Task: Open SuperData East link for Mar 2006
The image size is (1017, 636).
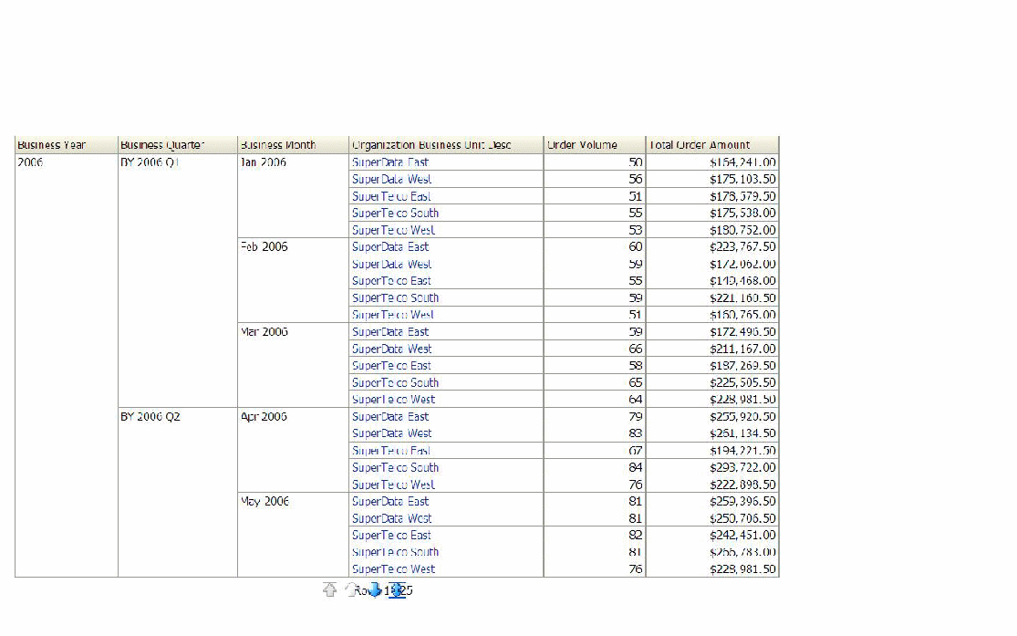Action: tap(389, 331)
